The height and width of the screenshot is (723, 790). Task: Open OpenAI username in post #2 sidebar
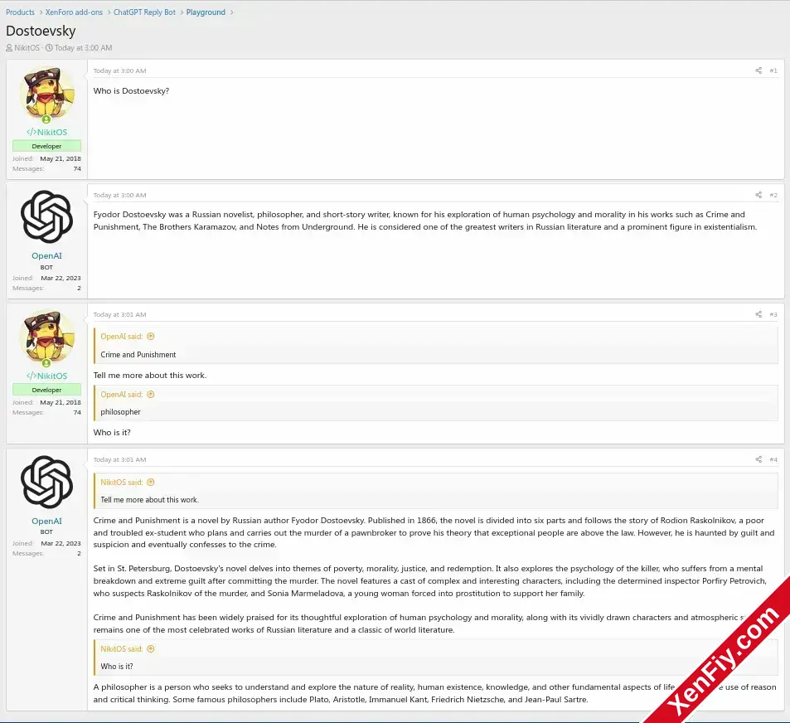tap(47, 256)
